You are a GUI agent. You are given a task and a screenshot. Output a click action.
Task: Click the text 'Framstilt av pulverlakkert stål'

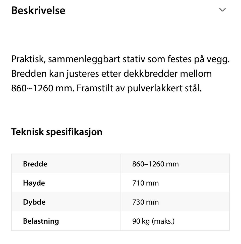click(139, 88)
